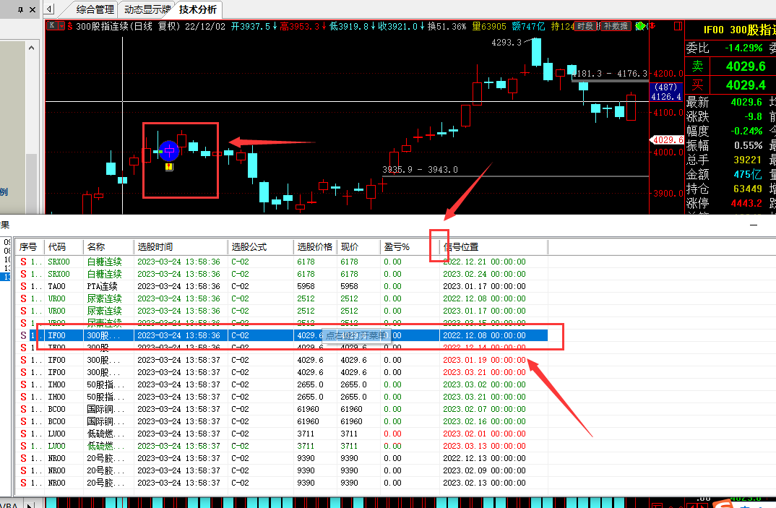Click the 持仓 value 63449
Viewport: 776px width, 508px height.
[747, 189]
